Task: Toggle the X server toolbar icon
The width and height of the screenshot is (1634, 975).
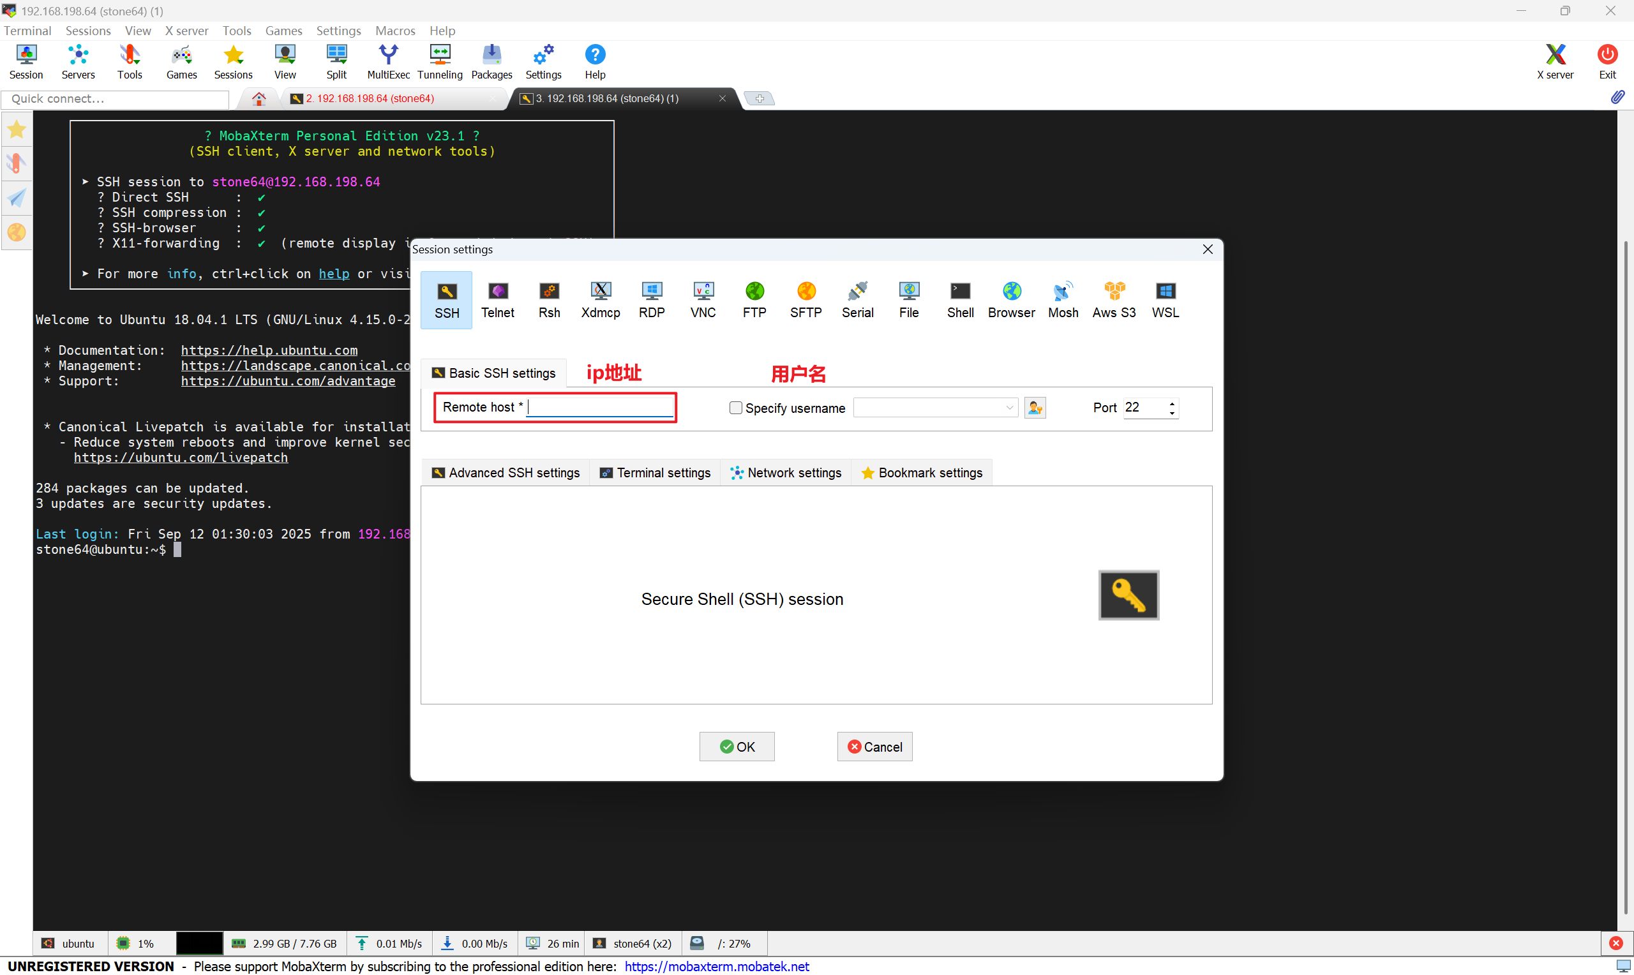Action: click(1555, 62)
